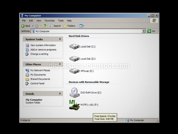Click the greyed-out Forward arrow icon

click(37, 26)
